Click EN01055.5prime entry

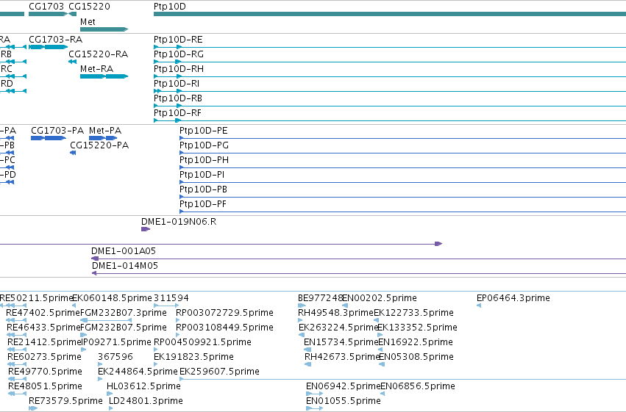click(x=344, y=401)
